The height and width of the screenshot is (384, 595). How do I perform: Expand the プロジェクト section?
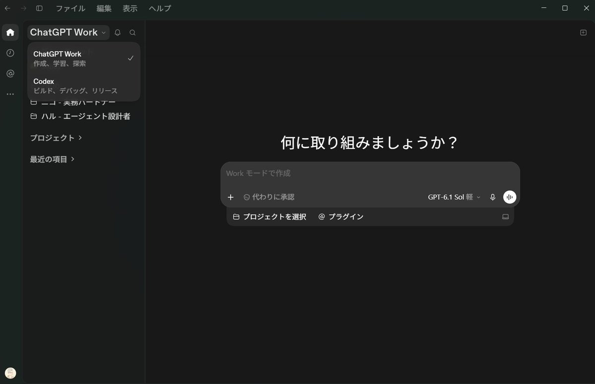56,138
